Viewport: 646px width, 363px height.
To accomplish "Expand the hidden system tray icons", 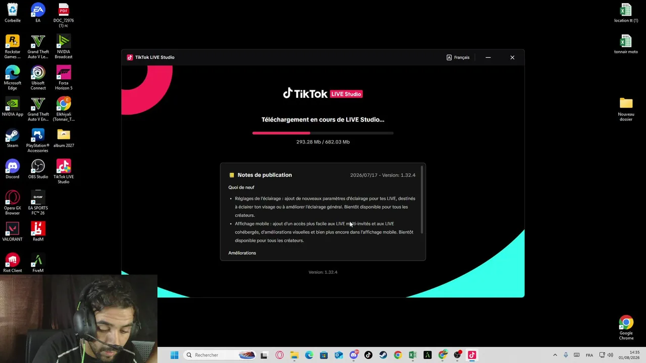I will [555, 355].
